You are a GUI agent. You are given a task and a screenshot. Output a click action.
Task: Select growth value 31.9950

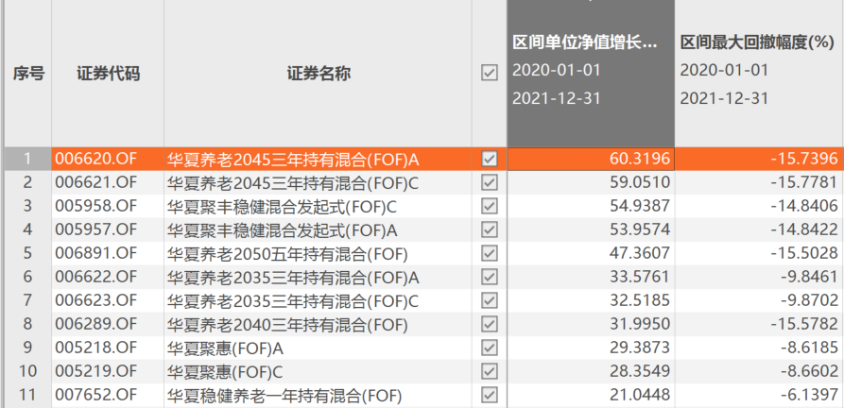(x=640, y=324)
